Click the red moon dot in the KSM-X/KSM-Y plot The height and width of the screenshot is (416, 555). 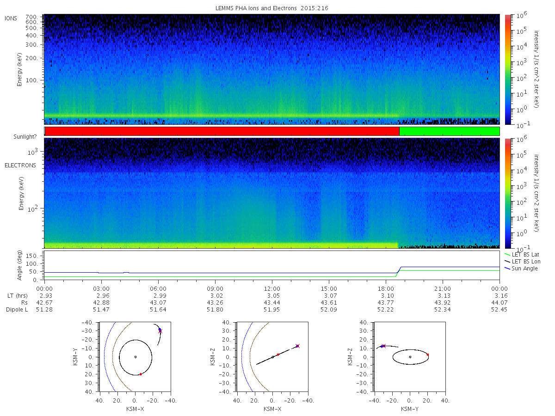[x=140, y=374]
